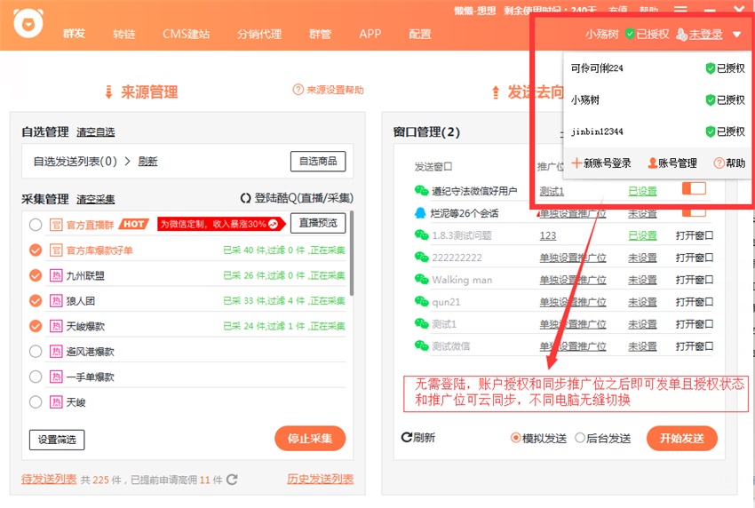The width and height of the screenshot is (755, 508).
Task: Open the 配置 tab
Action: [x=420, y=34]
